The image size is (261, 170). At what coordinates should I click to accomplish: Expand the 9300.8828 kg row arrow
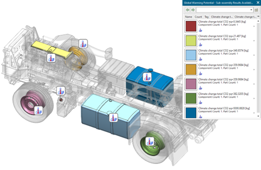[x=254, y=113]
